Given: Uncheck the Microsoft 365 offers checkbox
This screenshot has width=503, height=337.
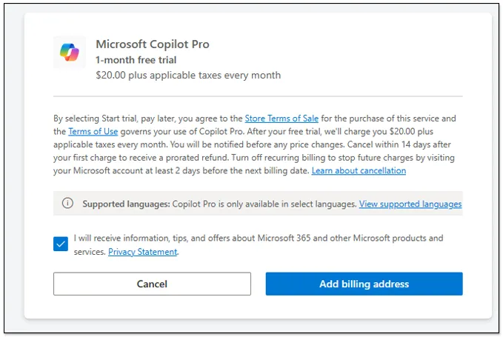Looking at the screenshot, I should (61, 244).
